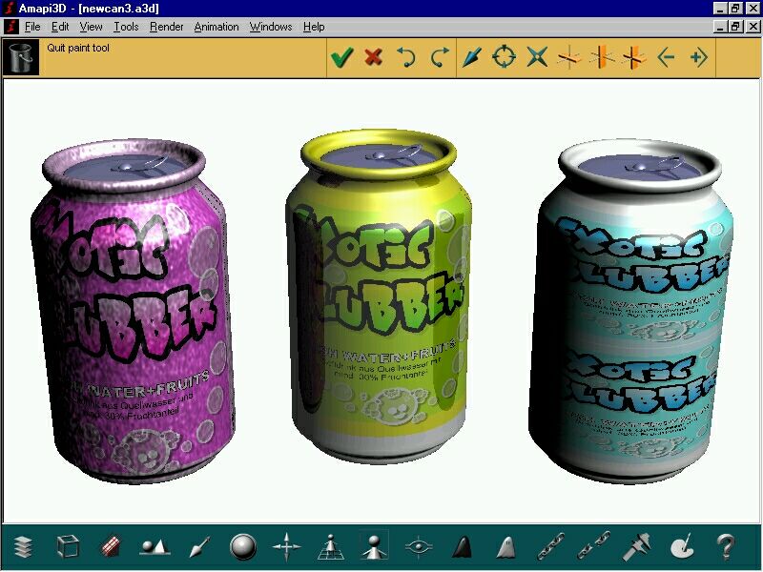Viewport: 763px width, 572px height.
Task: Click the question mark help icon
Action: [725, 547]
